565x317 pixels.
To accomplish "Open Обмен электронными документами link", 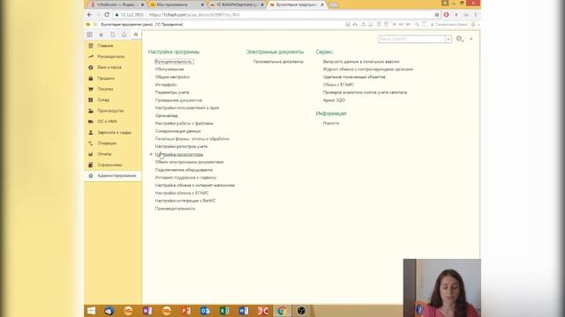I will coord(190,162).
